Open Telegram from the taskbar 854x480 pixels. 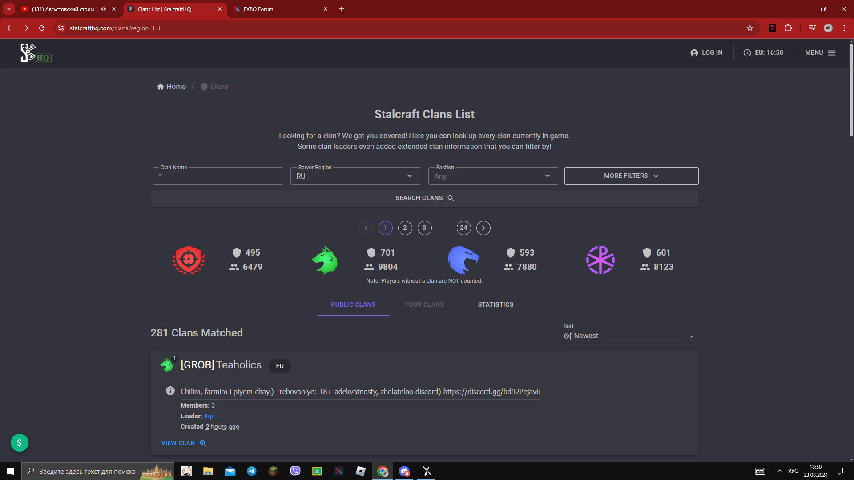(x=252, y=471)
